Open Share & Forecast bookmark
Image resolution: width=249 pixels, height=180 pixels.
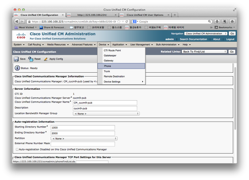(53, 28)
